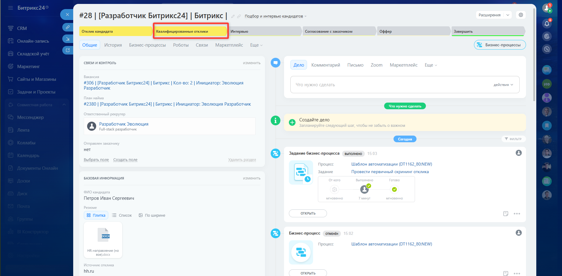Viewport: 562px width, 276px height.
Task: Open Мессенджер in the left sidebar
Action: tap(30, 117)
